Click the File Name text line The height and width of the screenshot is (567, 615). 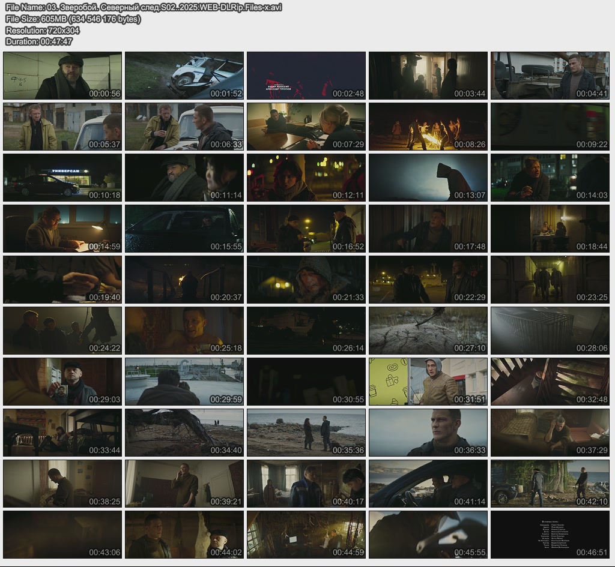pos(144,7)
